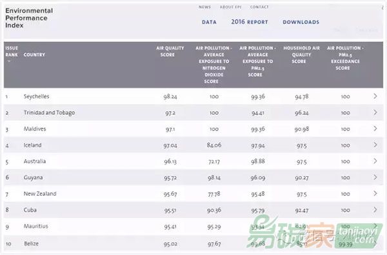
Task: Click Australia's 96.13 air quality score
Action: [x=170, y=161]
